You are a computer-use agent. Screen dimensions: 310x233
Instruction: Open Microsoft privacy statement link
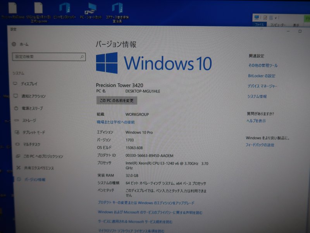click(x=150, y=212)
